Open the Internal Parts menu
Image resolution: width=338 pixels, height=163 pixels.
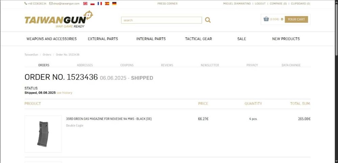tap(151, 39)
